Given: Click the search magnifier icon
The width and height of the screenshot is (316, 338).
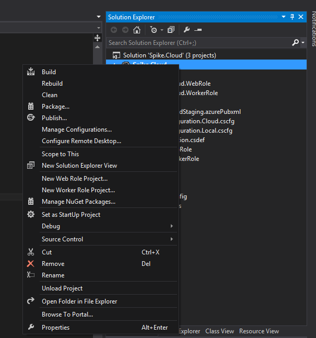Looking at the screenshot, I should tap(295, 42).
